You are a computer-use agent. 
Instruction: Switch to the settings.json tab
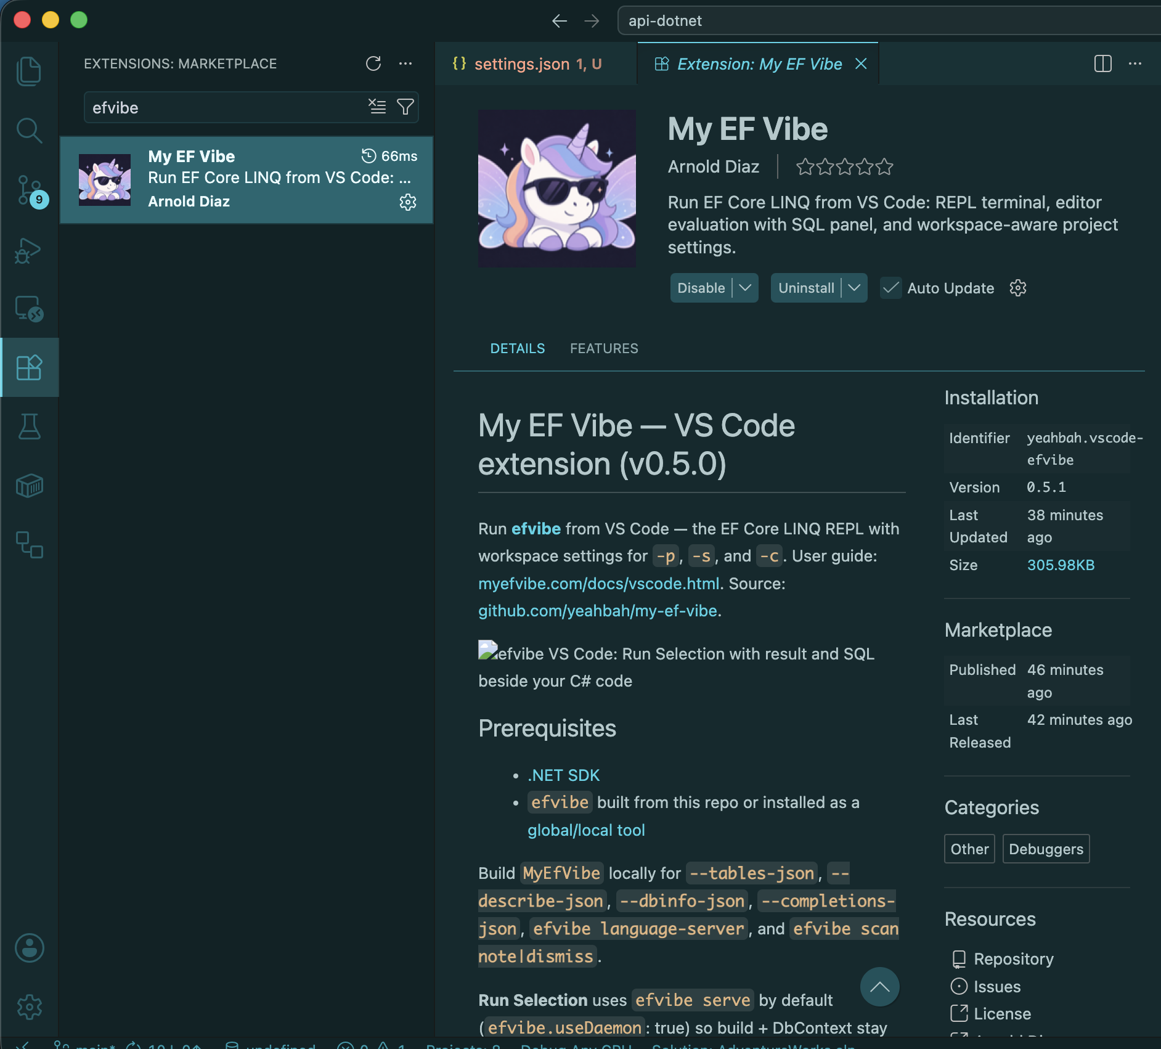pos(536,63)
